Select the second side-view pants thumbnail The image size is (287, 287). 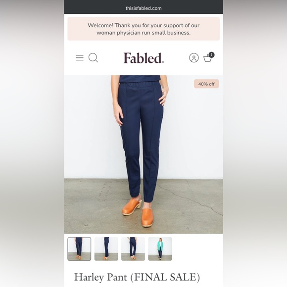tap(106, 249)
